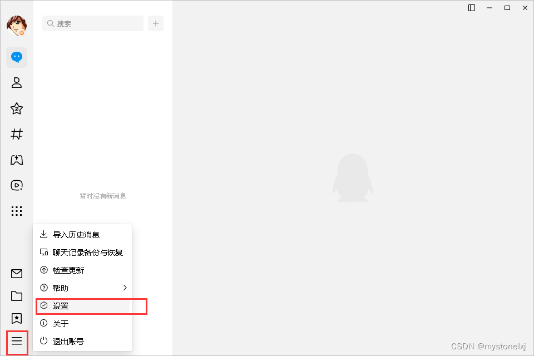The width and height of the screenshot is (534, 356).
Task: Open the short video play icon
Action: (17, 185)
